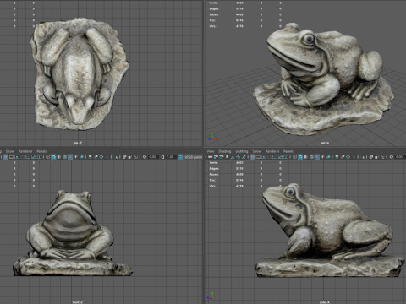Toggle Field Chart in side view toolbar
Viewport: 406px width, 304px height.
pyautogui.click(x=275, y=157)
